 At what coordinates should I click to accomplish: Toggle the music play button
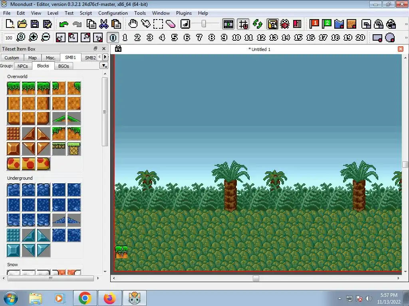(x=185, y=24)
